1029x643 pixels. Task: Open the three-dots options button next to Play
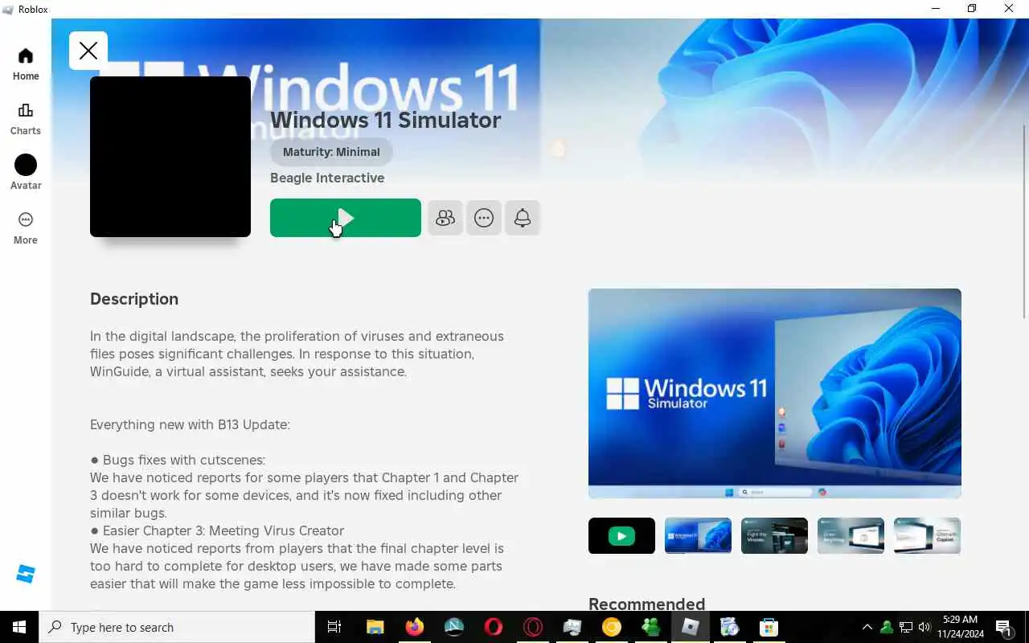tap(484, 218)
